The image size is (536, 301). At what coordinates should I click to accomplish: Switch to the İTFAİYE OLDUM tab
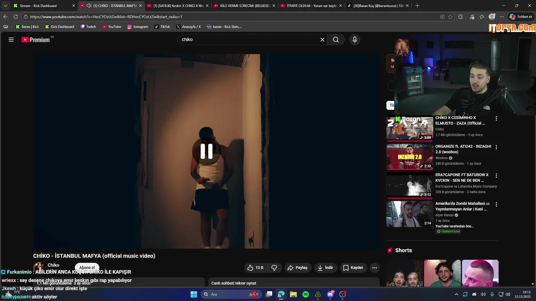coord(312,5)
